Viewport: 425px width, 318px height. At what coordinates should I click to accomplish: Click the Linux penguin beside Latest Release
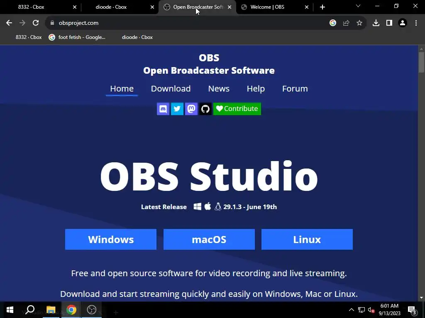click(218, 207)
